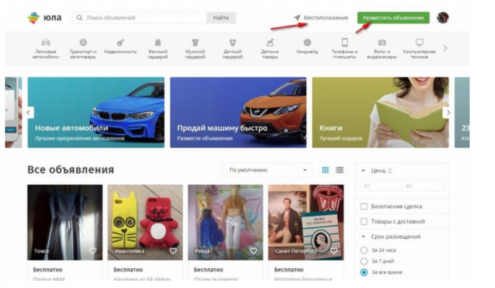The width and height of the screenshot is (495, 288).
Task: Switch to list view layout icon
Action: (x=340, y=170)
